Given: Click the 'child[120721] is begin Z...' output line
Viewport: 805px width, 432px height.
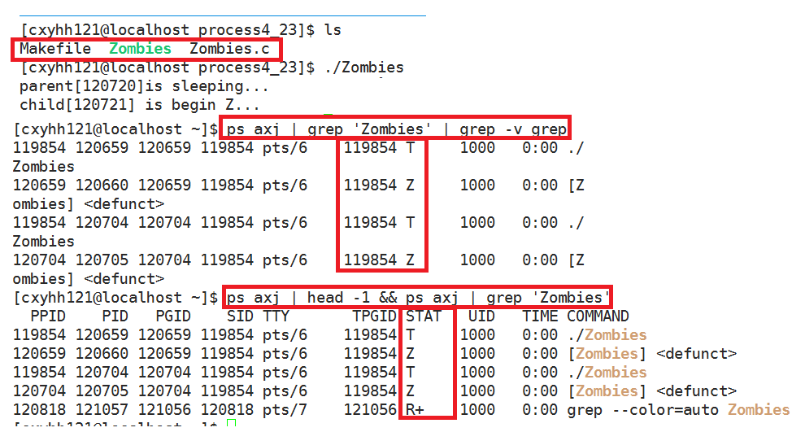Looking at the screenshot, I should (x=139, y=105).
